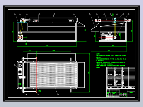Click the lower drive pulley in the front view
Viewport: 143px width, 107px height.
(x=20, y=37)
